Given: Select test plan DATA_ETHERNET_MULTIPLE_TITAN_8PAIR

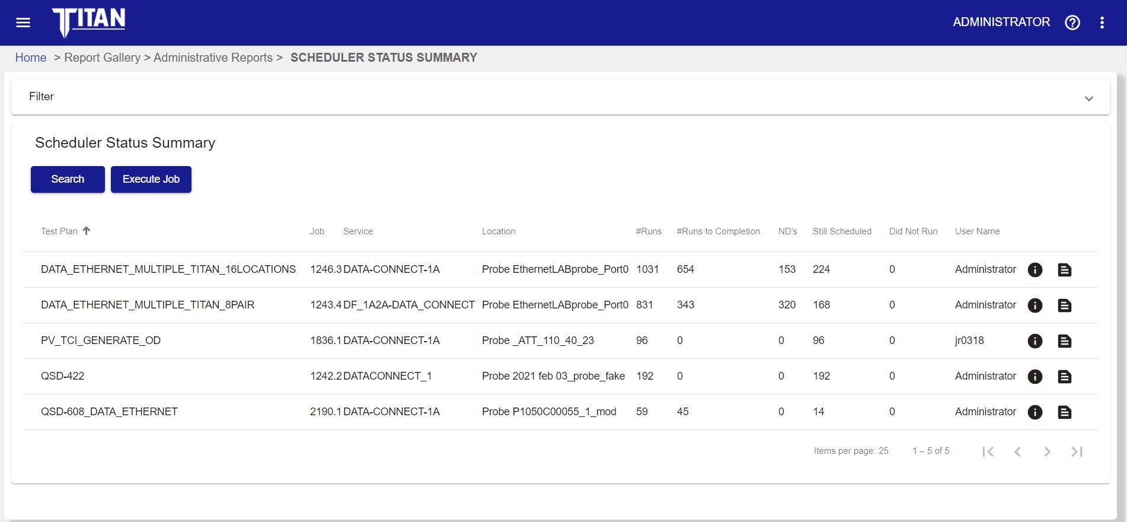Looking at the screenshot, I should click(148, 305).
